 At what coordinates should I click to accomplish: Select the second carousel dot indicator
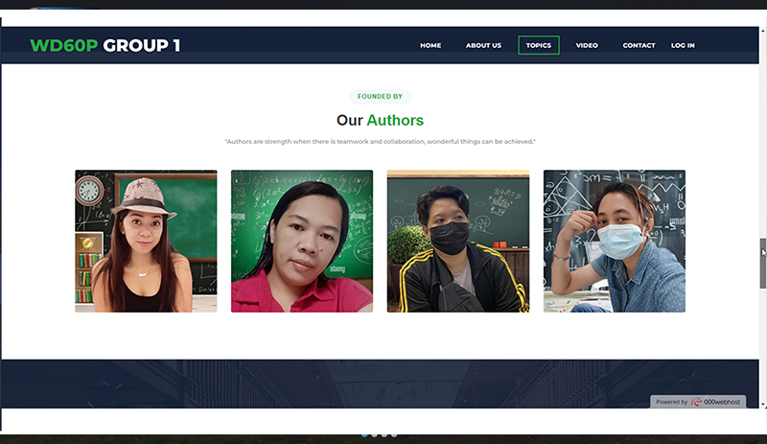click(375, 435)
